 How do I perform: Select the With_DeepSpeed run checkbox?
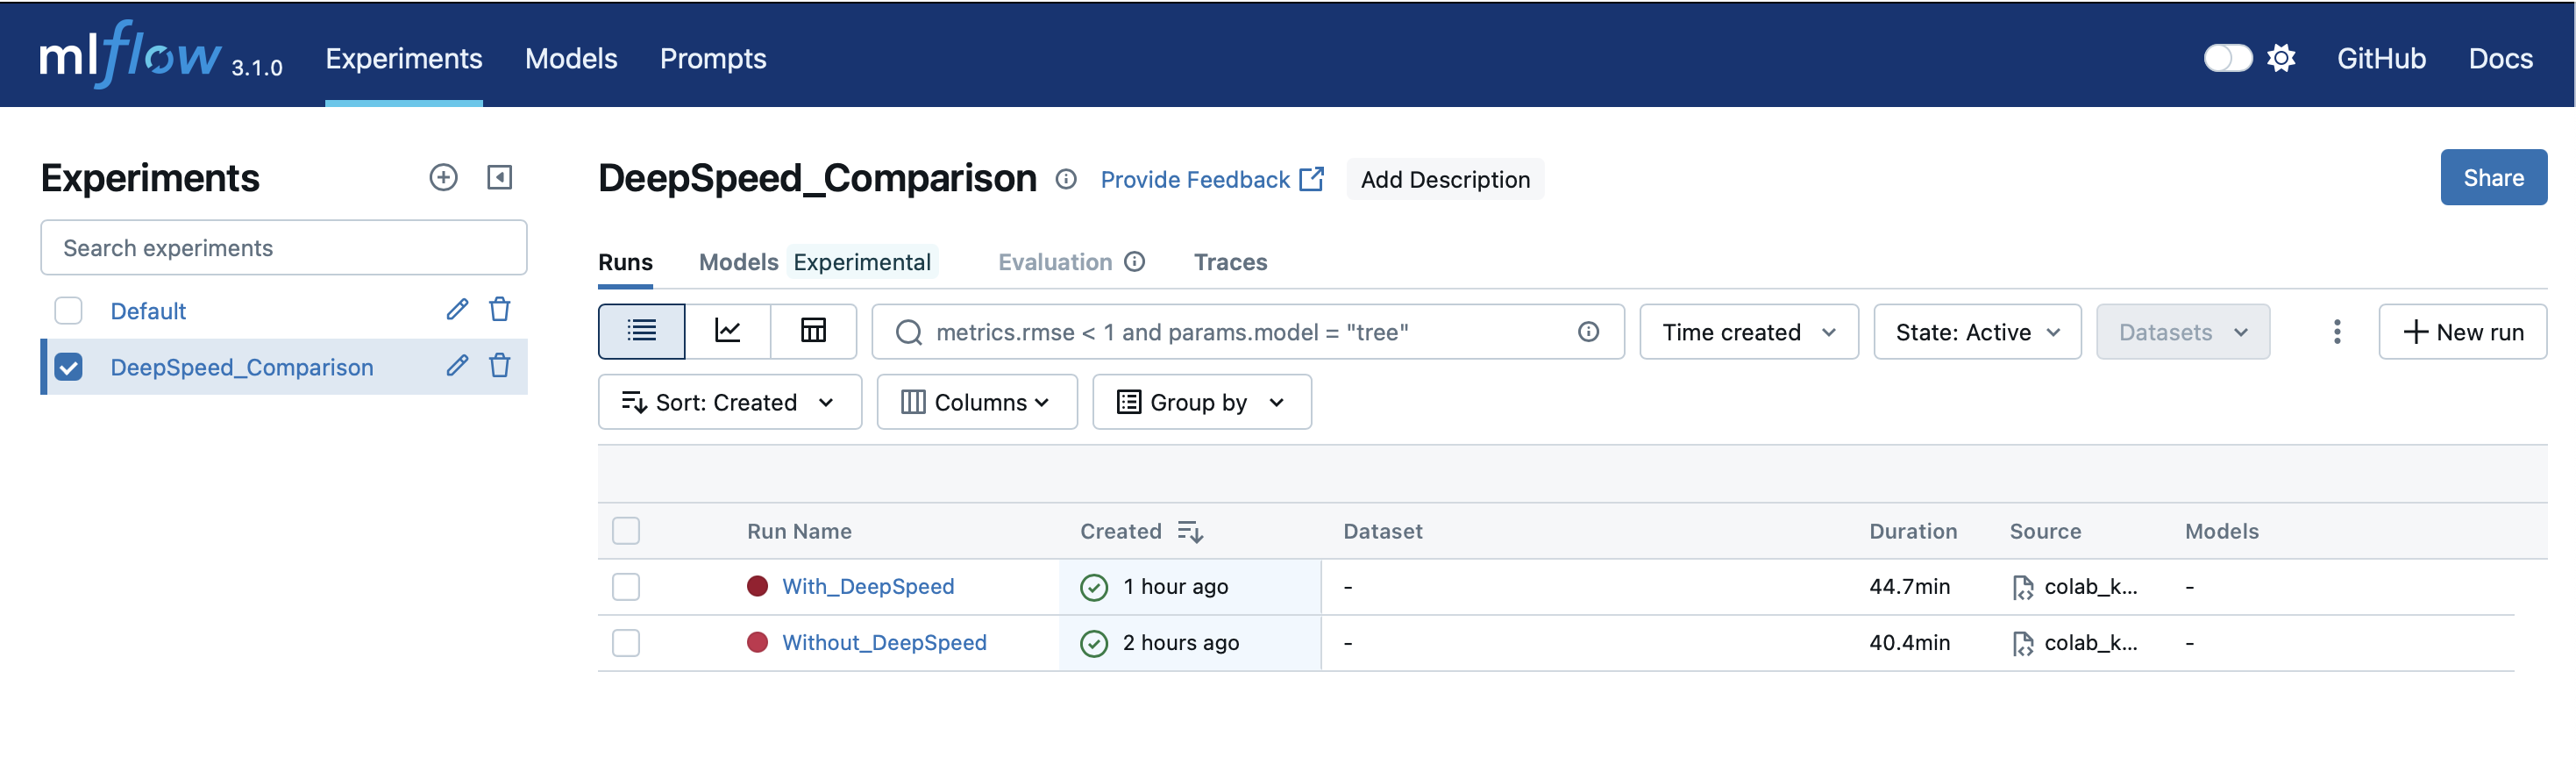coord(626,587)
